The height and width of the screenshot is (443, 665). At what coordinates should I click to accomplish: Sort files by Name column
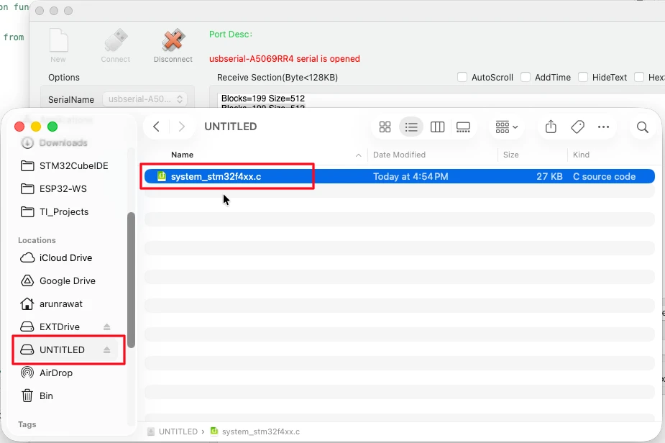click(182, 155)
